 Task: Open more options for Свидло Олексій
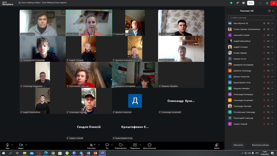pos(272,124)
